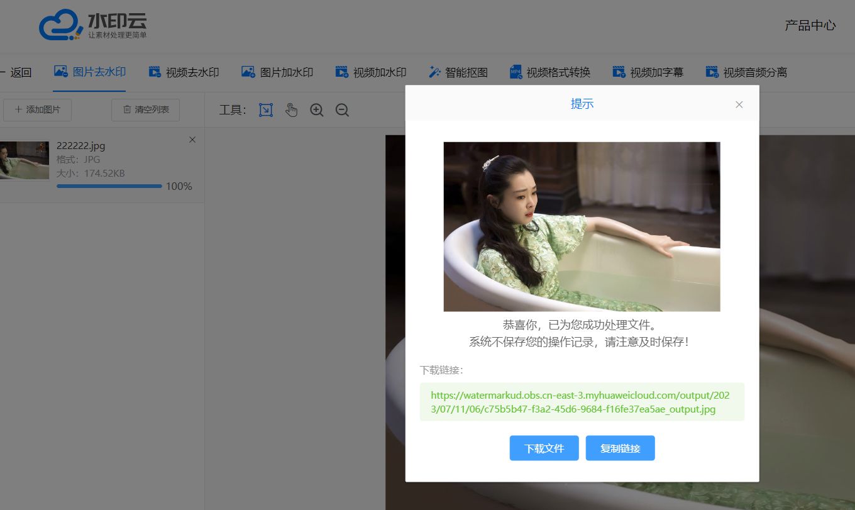Zoom in using the magnifier plus icon
This screenshot has width=855, height=510.
point(316,110)
